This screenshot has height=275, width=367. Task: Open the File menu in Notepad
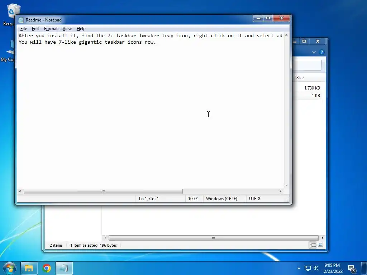[24, 29]
